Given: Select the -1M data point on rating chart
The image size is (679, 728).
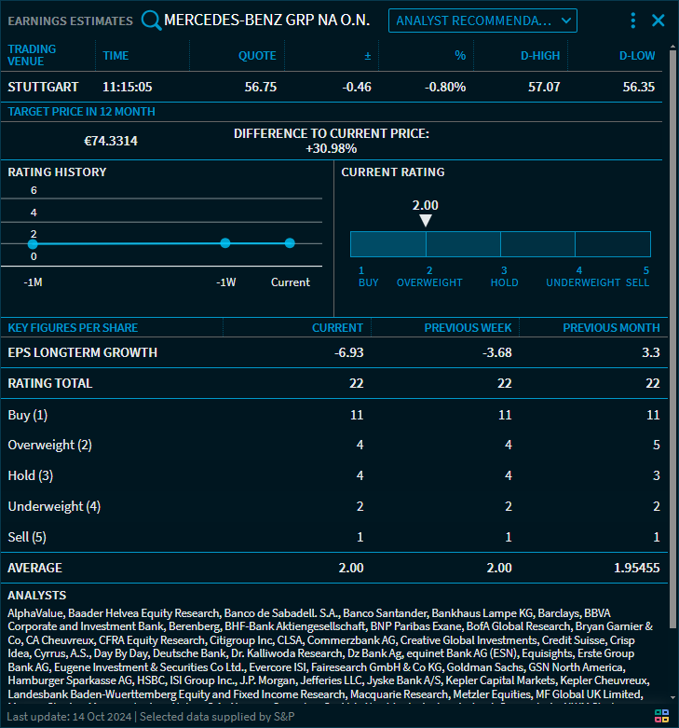Looking at the screenshot, I should click(x=33, y=244).
